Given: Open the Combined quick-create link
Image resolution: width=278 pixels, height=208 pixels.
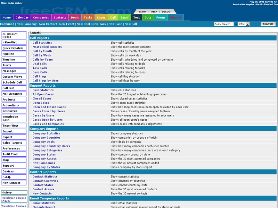Looking at the screenshot, I should point(7,24).
